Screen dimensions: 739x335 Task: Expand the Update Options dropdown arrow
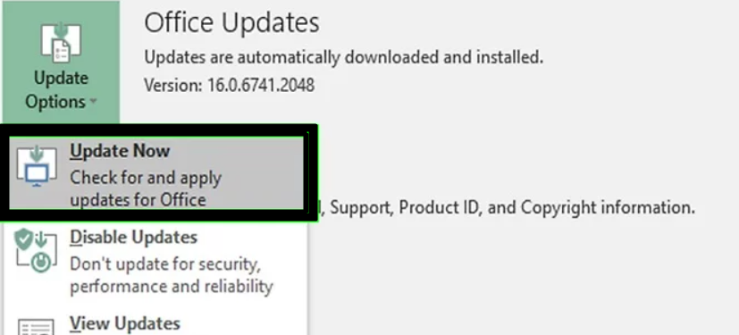[93, 101]
